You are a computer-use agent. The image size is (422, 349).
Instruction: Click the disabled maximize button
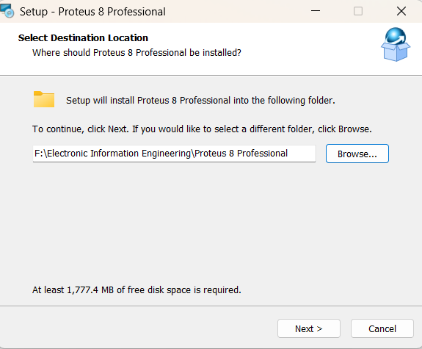[x=358, y=11]
